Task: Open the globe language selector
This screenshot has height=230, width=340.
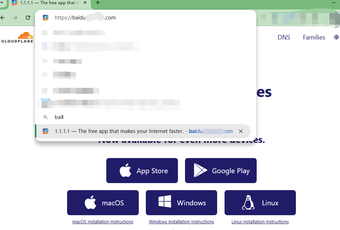Action: coord(336,37)
